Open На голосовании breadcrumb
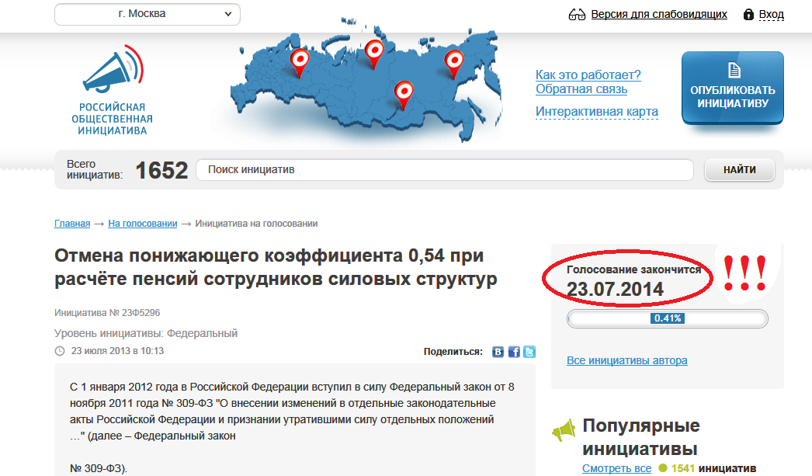 pos(143,224)
